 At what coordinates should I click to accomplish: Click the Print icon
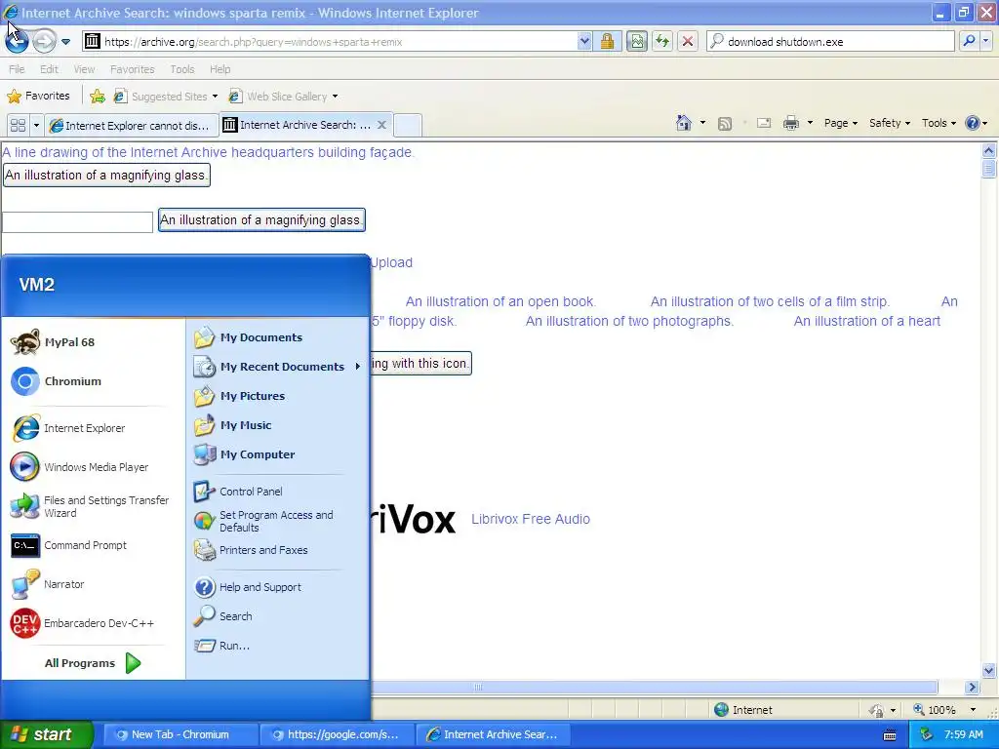[x=790, y=123]
